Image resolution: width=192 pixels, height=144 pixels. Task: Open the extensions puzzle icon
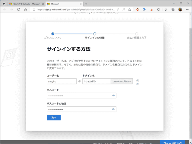coord(158,10)
